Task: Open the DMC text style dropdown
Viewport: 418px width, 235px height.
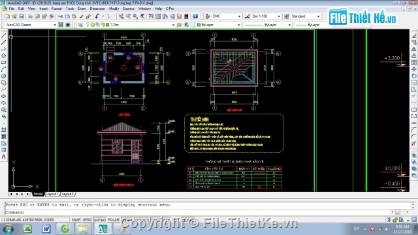Action: click(x=239, y=16)
